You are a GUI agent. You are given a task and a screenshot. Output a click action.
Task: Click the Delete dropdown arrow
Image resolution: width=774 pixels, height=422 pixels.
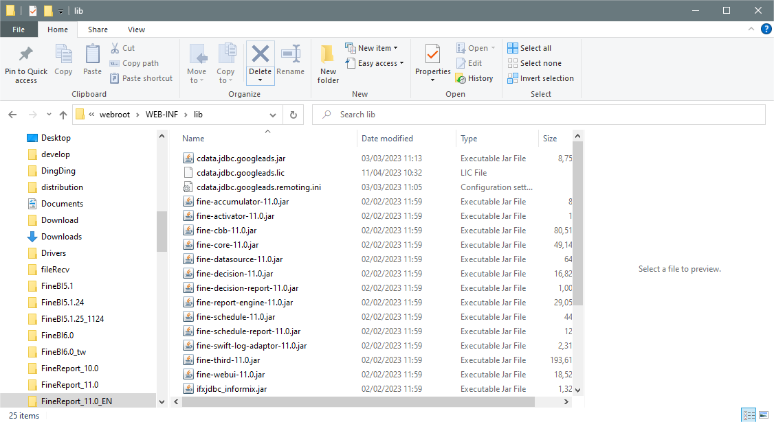coord(260,80)
